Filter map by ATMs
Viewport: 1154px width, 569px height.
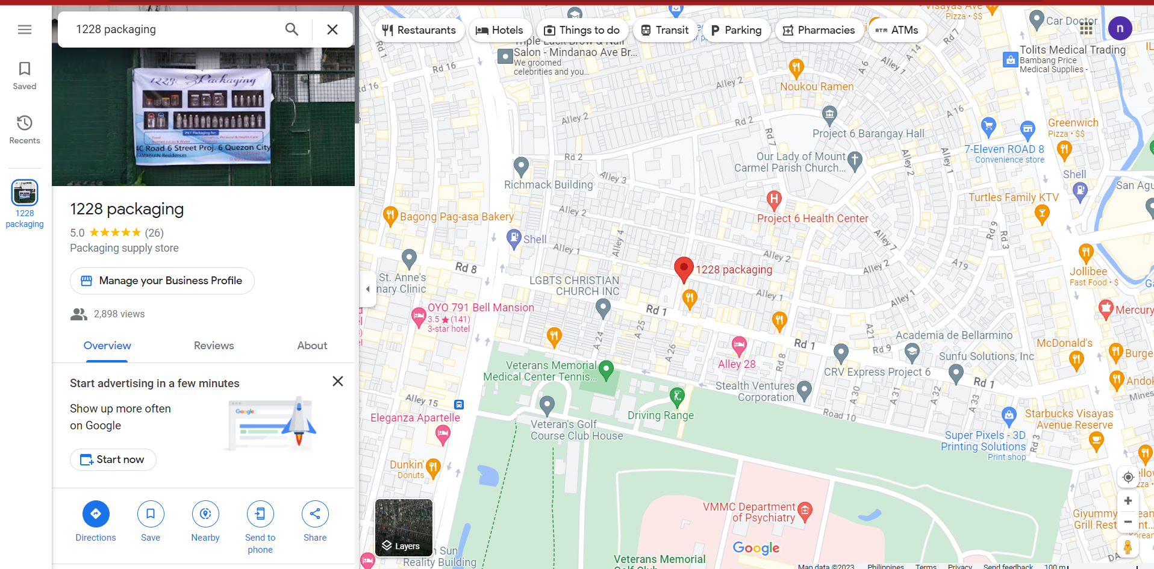pos(897,30)
